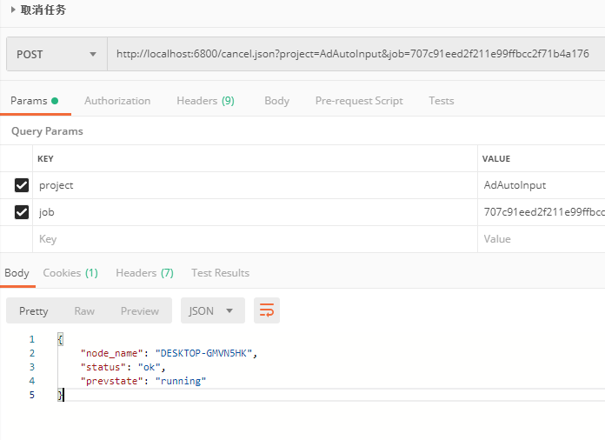Viewport: 605px width, 440px height.
Task: Open the JSON format dropdown
Action: click(x=211, y=310)
